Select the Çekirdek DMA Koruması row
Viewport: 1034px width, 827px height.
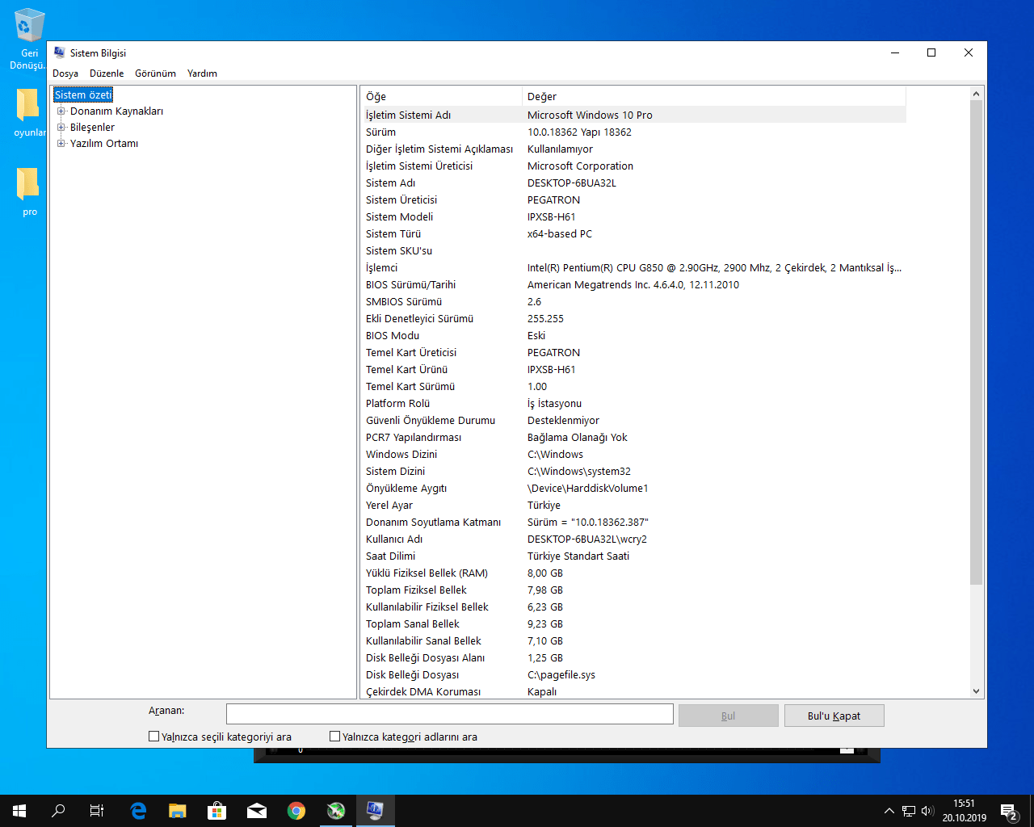click(633, 691)
